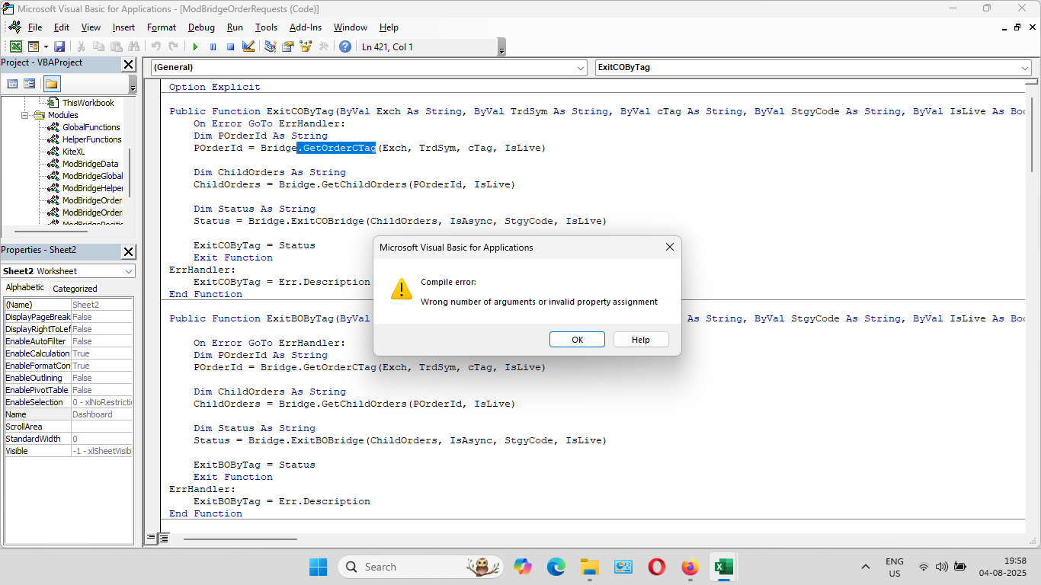Select the ModBridgeData module
Viewport: 1041px width, 585px height.
coord(90,164)
